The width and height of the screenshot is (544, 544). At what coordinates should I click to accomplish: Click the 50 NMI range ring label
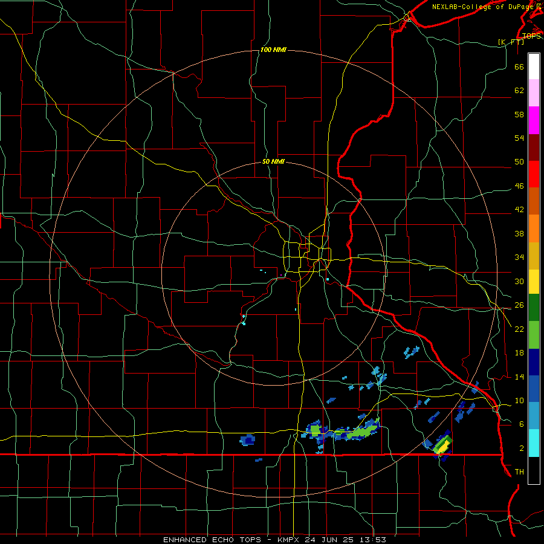[x=273, y=161]
